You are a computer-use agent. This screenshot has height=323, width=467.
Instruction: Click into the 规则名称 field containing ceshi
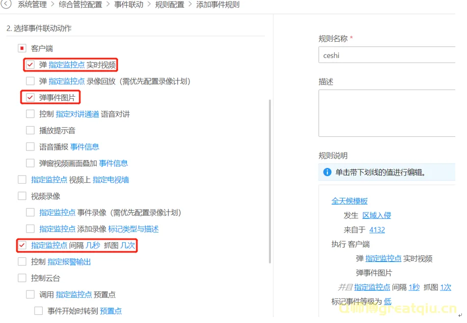click(387, 55)
